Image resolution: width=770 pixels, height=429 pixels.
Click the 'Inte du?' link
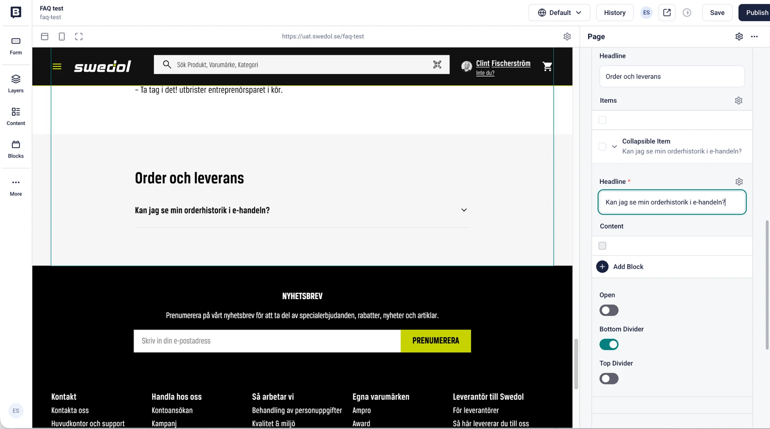point(485,73)
